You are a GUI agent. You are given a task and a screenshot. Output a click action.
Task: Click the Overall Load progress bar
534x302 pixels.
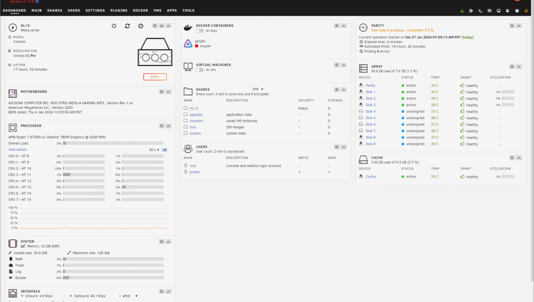pyautogui.click(x=113, y=143)
